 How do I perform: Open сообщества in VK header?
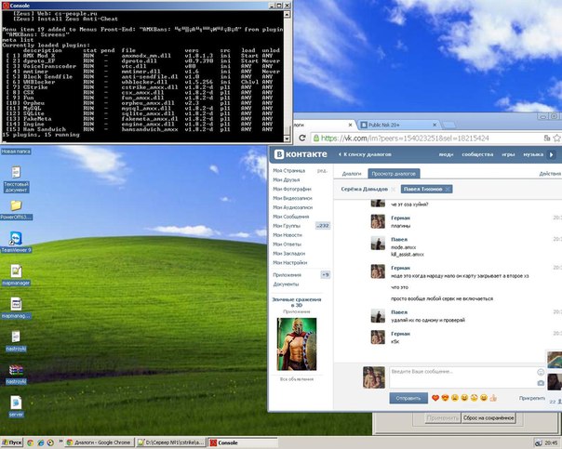click(x=477, y=154)
